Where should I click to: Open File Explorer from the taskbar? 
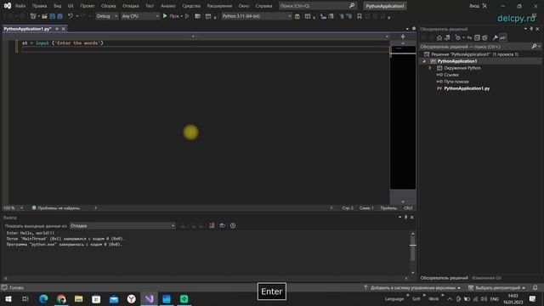click(79, 298)
